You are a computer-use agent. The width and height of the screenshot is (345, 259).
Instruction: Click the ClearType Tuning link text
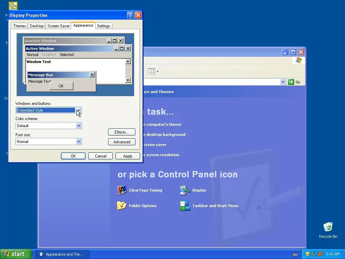[146, 190]
